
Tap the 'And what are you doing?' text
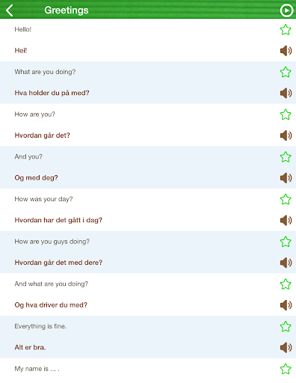coord(52,284)
